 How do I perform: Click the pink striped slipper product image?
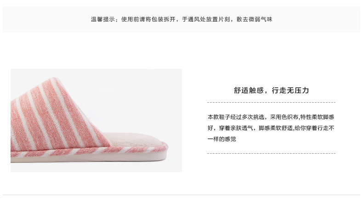(96, 120)
